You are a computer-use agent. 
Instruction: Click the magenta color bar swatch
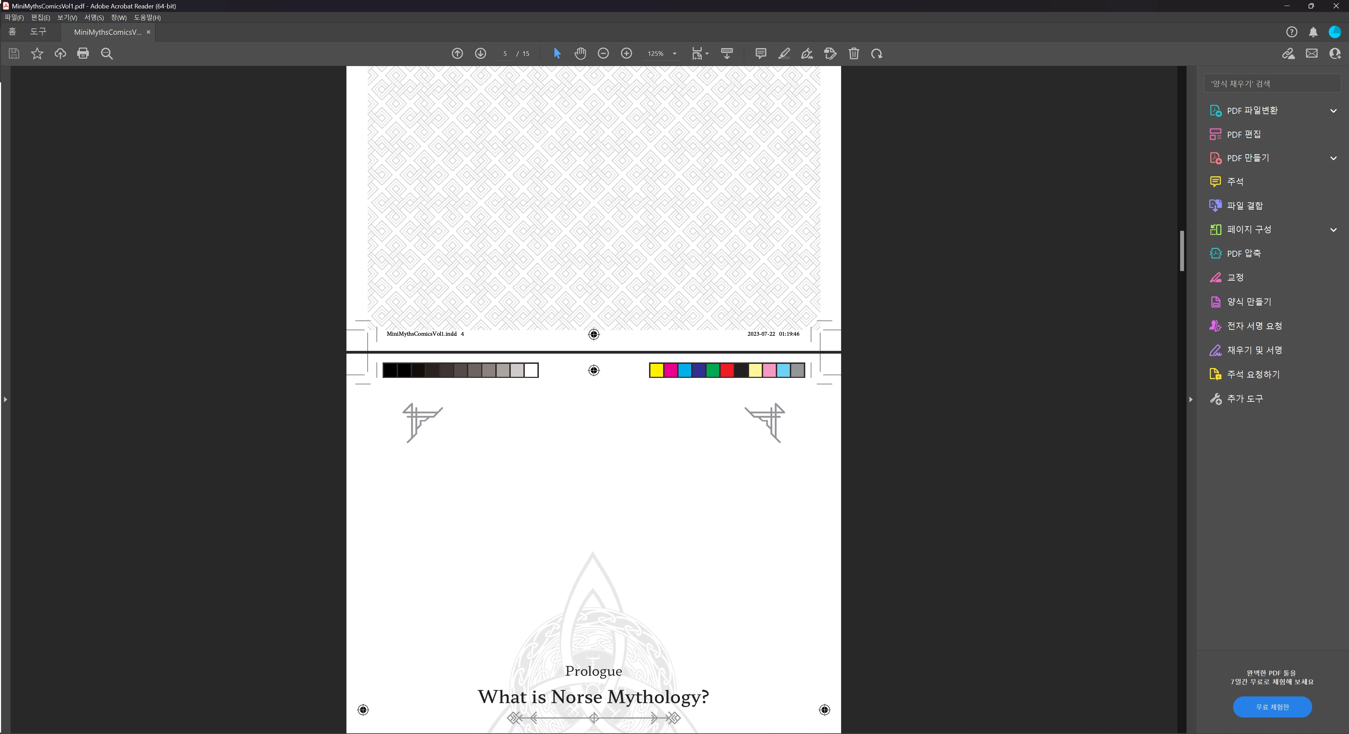pyautogui.click(x=670, y=371)
